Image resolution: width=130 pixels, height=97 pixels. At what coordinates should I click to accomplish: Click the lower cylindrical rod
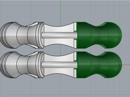coord(60,65)
